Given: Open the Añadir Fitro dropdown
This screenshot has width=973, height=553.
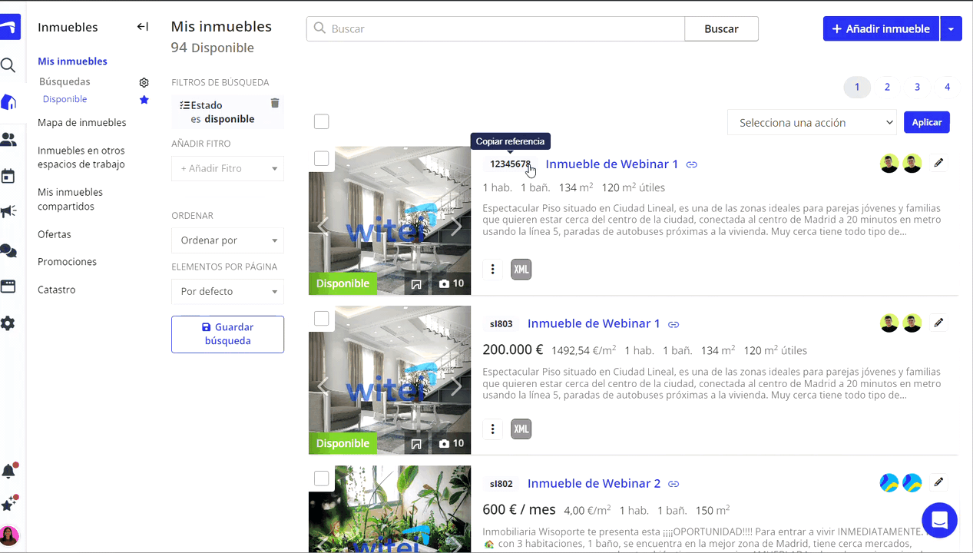Looking at the screenshot, I should (x=227, y=168).
